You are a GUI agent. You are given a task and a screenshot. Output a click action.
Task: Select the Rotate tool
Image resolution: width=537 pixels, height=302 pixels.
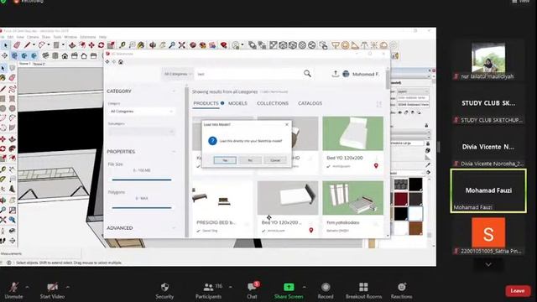click(x=101, y=45)
